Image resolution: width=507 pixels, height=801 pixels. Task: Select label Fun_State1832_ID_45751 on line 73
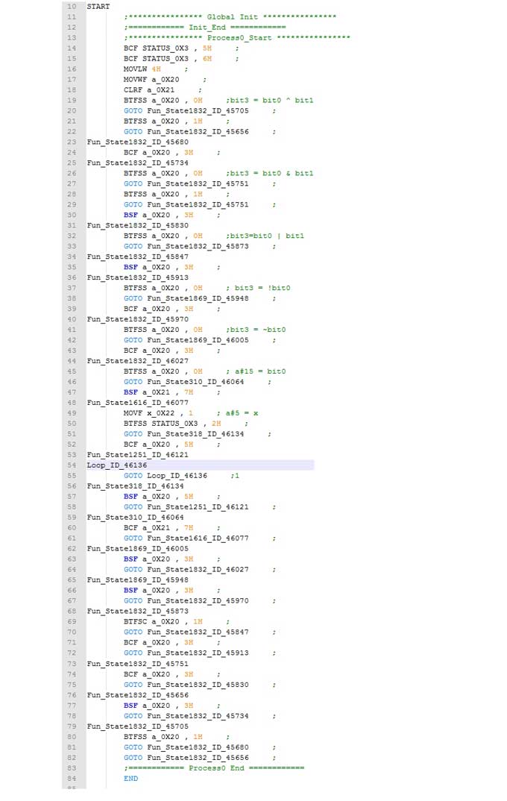pos(137,664)
